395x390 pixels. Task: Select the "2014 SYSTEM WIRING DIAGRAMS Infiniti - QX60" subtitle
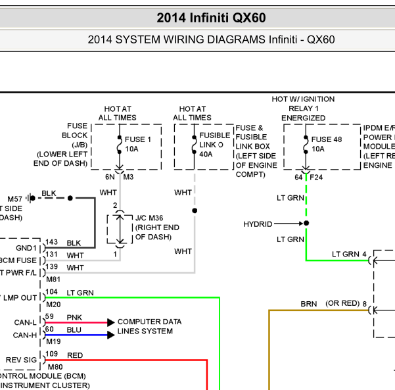(x=211, y=39)
